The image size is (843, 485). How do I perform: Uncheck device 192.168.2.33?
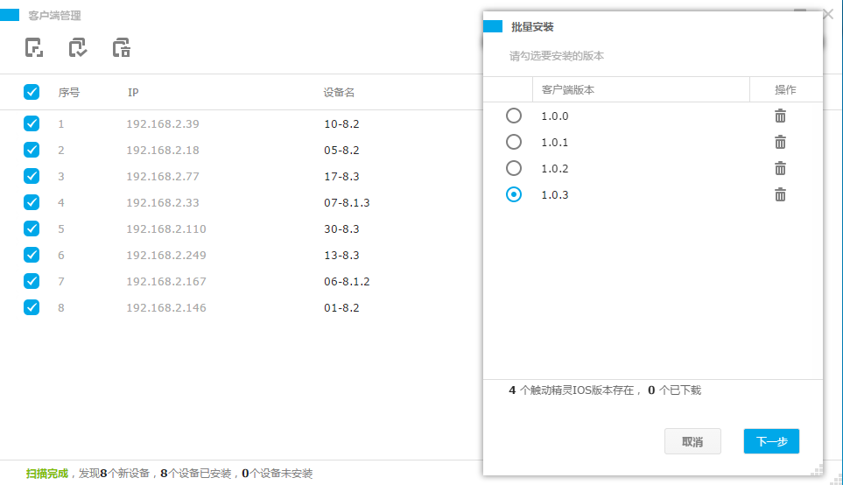(32, 202)
